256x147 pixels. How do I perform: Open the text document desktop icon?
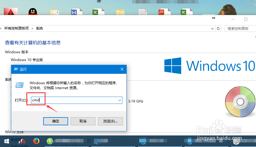143,12
